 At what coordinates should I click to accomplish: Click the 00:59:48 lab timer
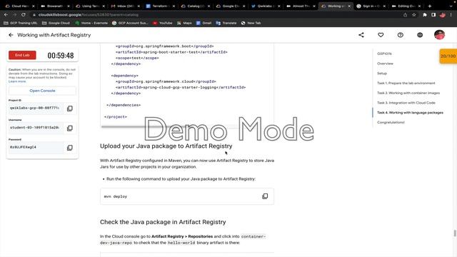[61, 56]
